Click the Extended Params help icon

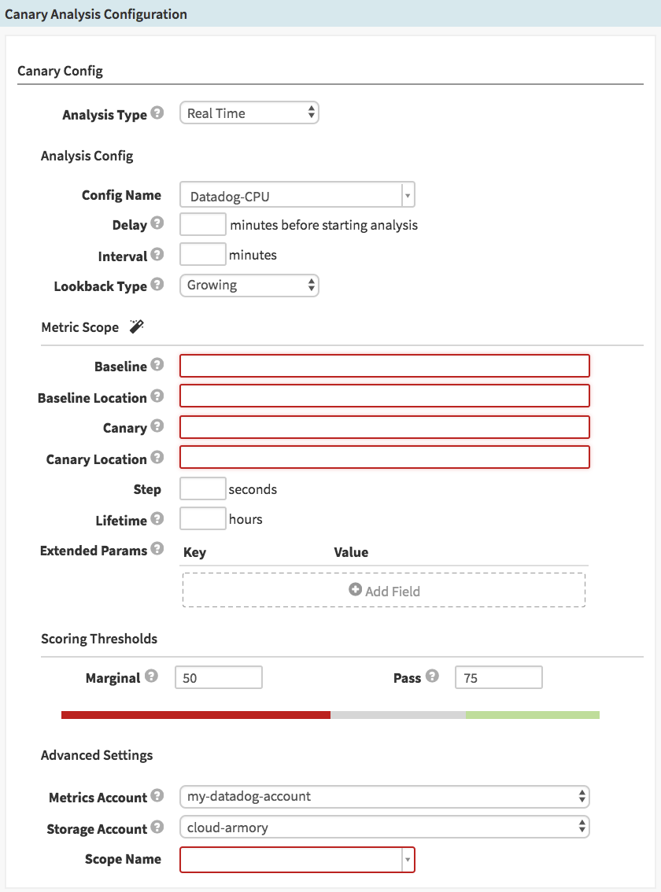[x=157, y=549]
